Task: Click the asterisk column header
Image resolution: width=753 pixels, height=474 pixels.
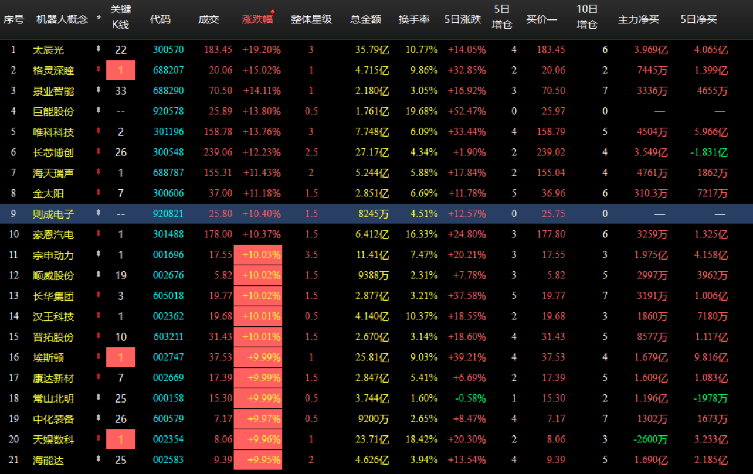Action: [x=99, y=19]
